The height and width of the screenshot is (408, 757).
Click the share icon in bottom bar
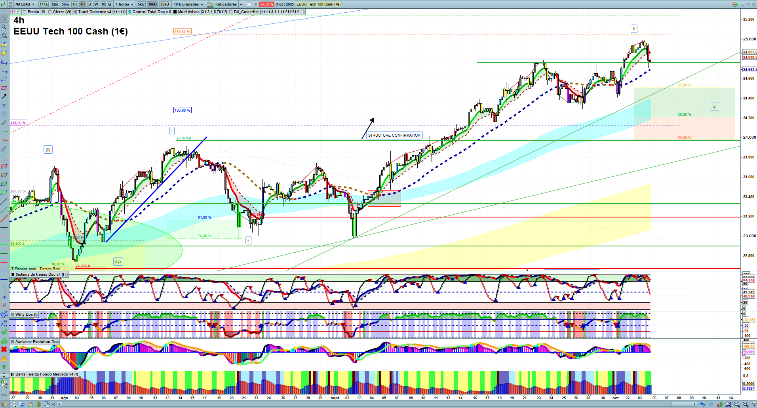click(13, 404)
